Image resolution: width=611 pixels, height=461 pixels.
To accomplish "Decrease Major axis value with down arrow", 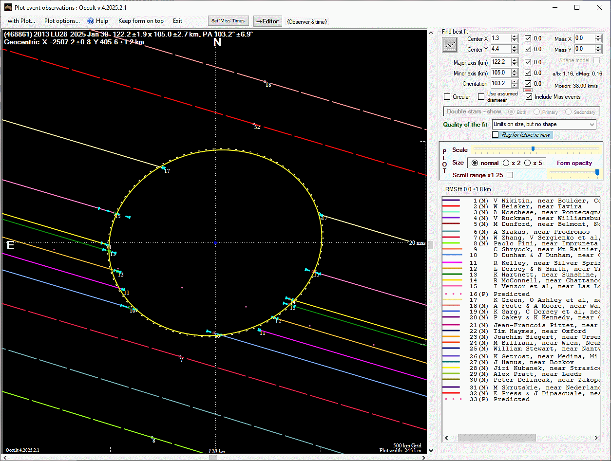I will click(515, 64).
